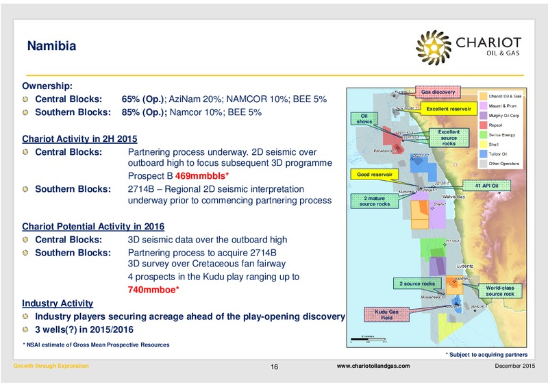Click '4 prospects in the Kudu play ranging up to'
Viewport: 548px width, 387px height.
214,277
